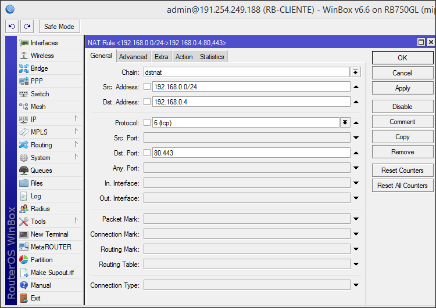Open the Wireless menu icon

click(x=24, y=56)
